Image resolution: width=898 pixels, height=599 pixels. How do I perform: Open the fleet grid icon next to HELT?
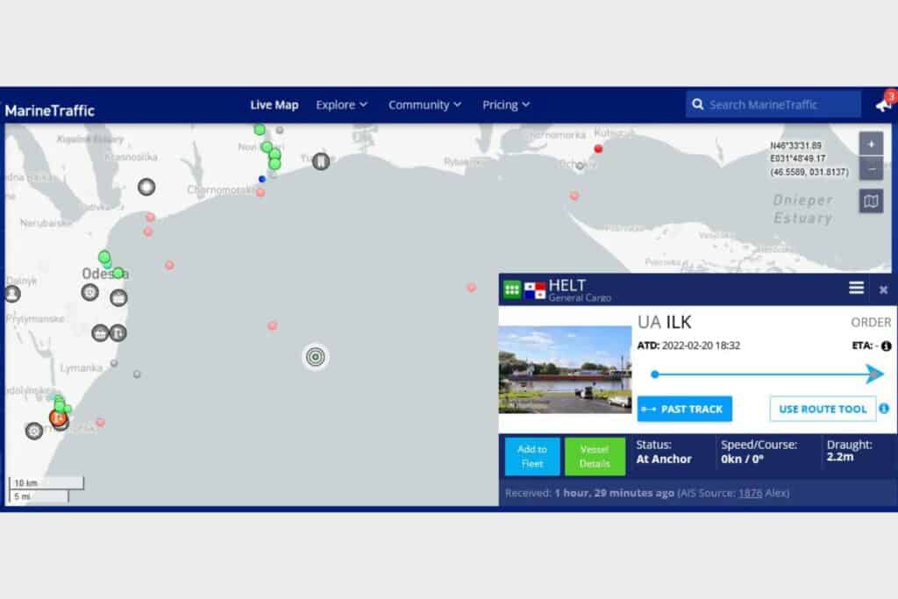[512, 289]
